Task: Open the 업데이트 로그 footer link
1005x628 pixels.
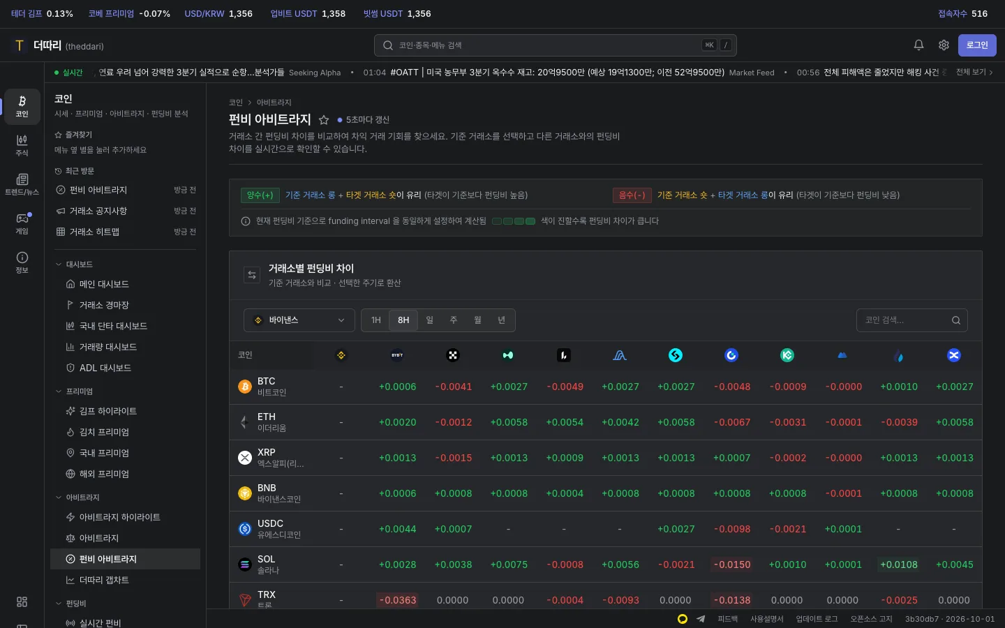Action: pos(817,619)
